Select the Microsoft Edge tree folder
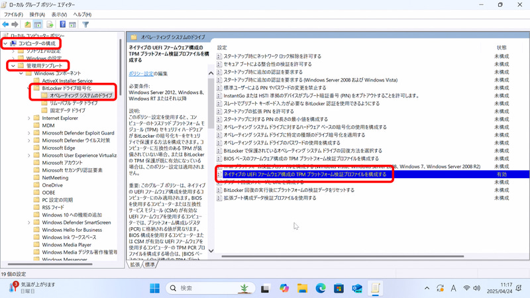Image resolution: width=530 pixels, height=298 pixels. pos(58,148)
